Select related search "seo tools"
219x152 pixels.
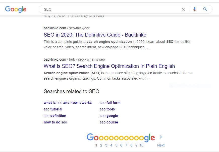107,109
